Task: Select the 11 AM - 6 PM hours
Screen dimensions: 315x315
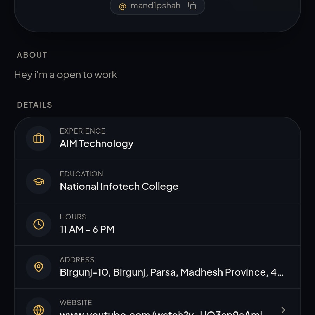Action: click(87, 229)
